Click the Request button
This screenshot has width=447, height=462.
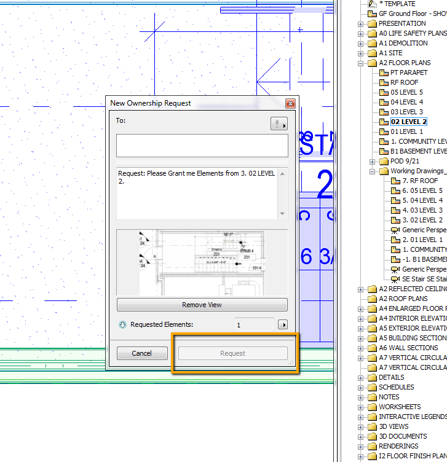pos(232,353)
